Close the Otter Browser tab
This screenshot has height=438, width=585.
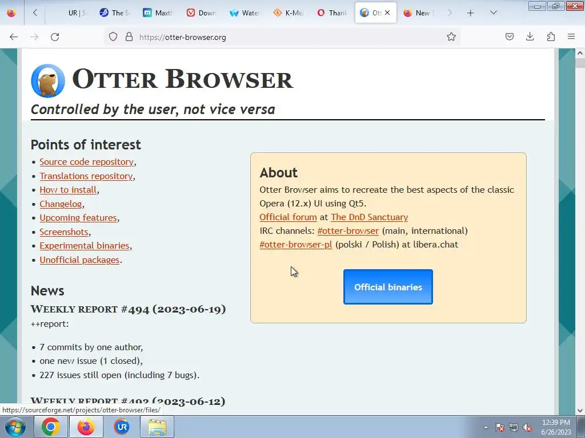pyautogui.click(x=387, y=13)
